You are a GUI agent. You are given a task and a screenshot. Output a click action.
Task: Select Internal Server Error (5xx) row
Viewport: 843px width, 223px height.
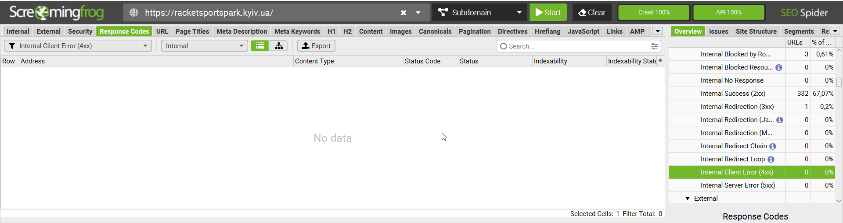click(x=751, y=185)
